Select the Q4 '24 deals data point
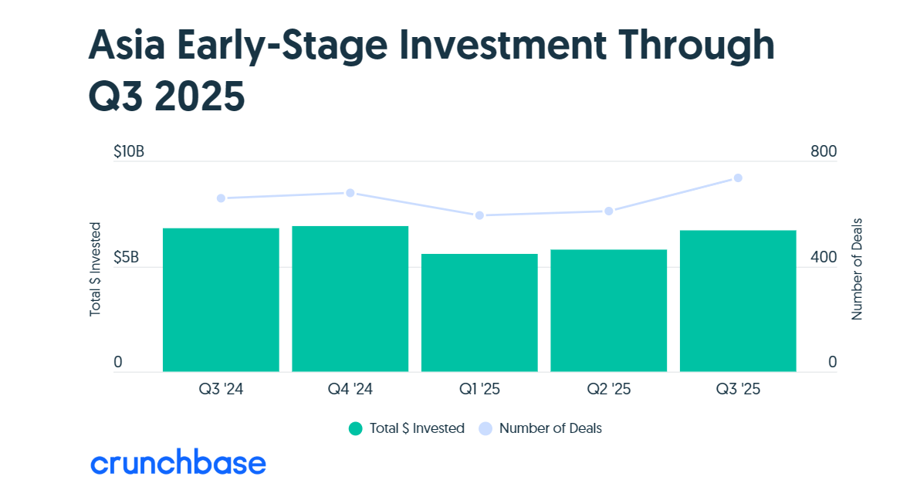 [350, 193]
